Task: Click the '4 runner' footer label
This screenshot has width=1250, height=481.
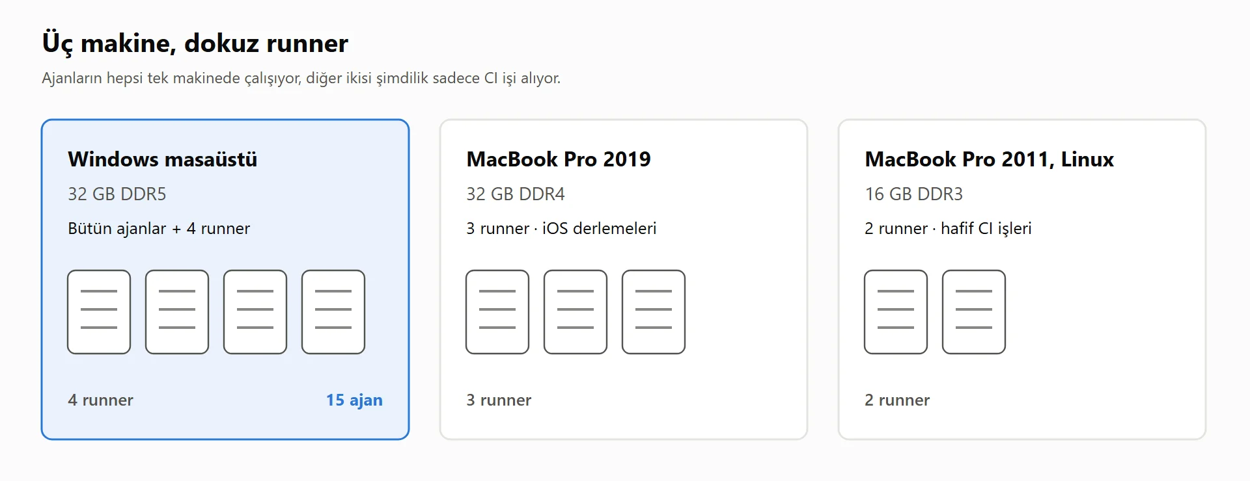Action: click(101, 400)
